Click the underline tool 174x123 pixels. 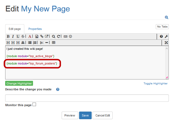coord(18,36)
